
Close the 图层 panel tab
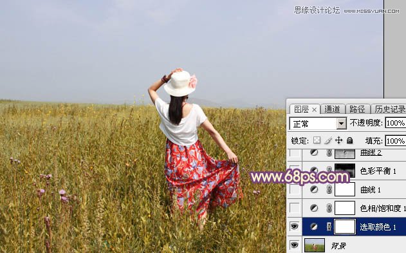click(314, 110)
